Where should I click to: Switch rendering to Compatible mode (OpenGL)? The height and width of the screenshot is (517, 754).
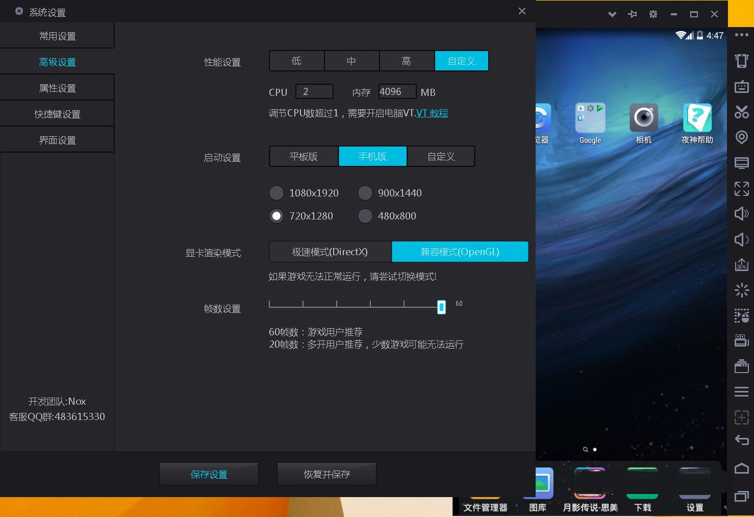point(460,252)
